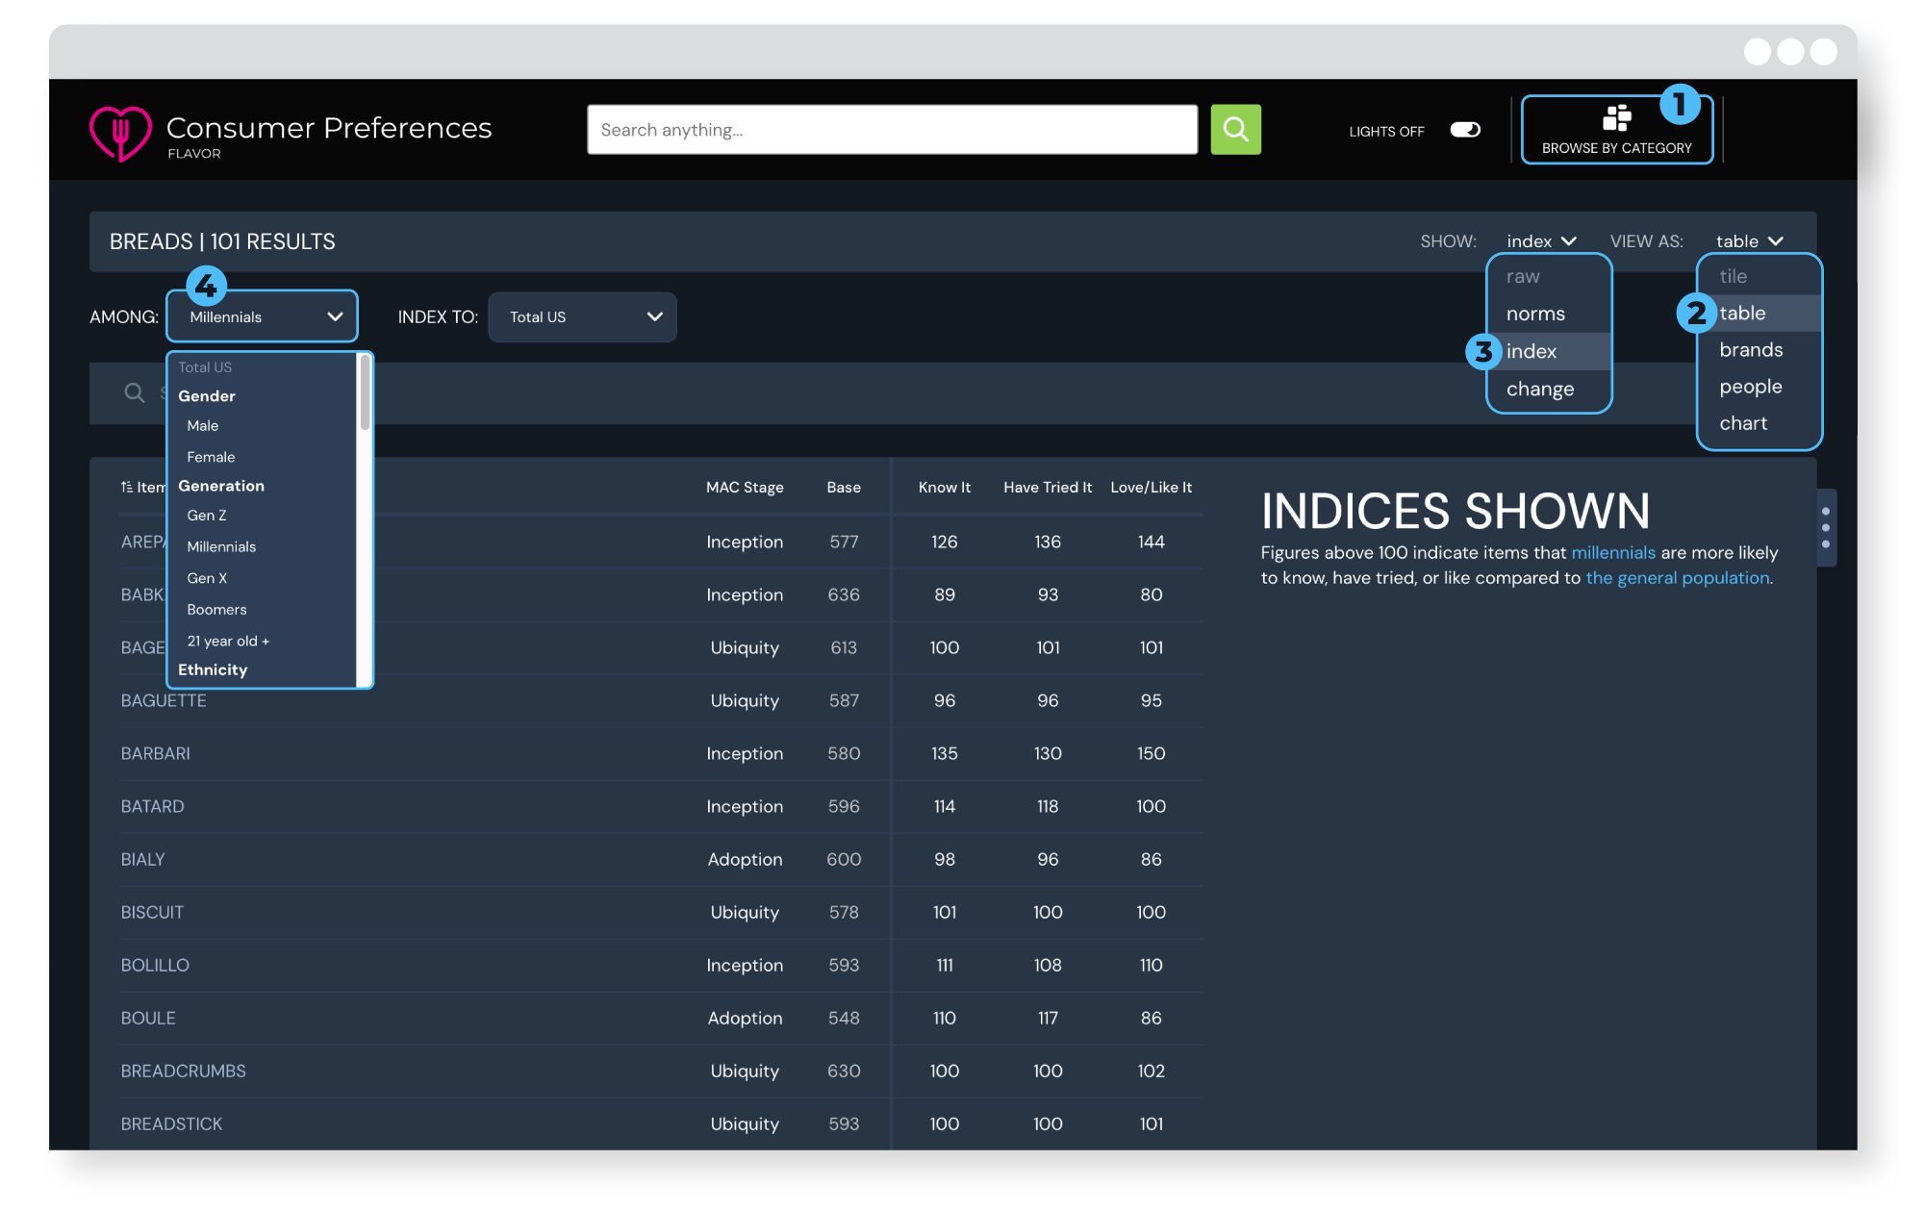Select Gen Z in the Among list
Image resolution: width=1924 pixels, height=1211 pixels.
coord(207,516)
